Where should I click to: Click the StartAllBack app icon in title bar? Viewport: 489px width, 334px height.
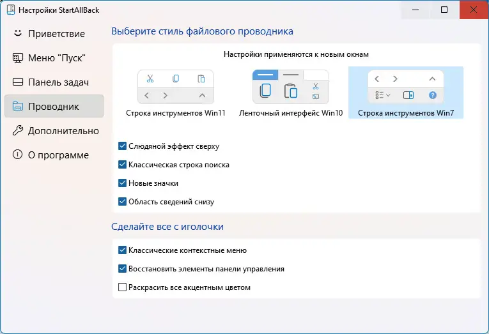(x=11, y=10)
